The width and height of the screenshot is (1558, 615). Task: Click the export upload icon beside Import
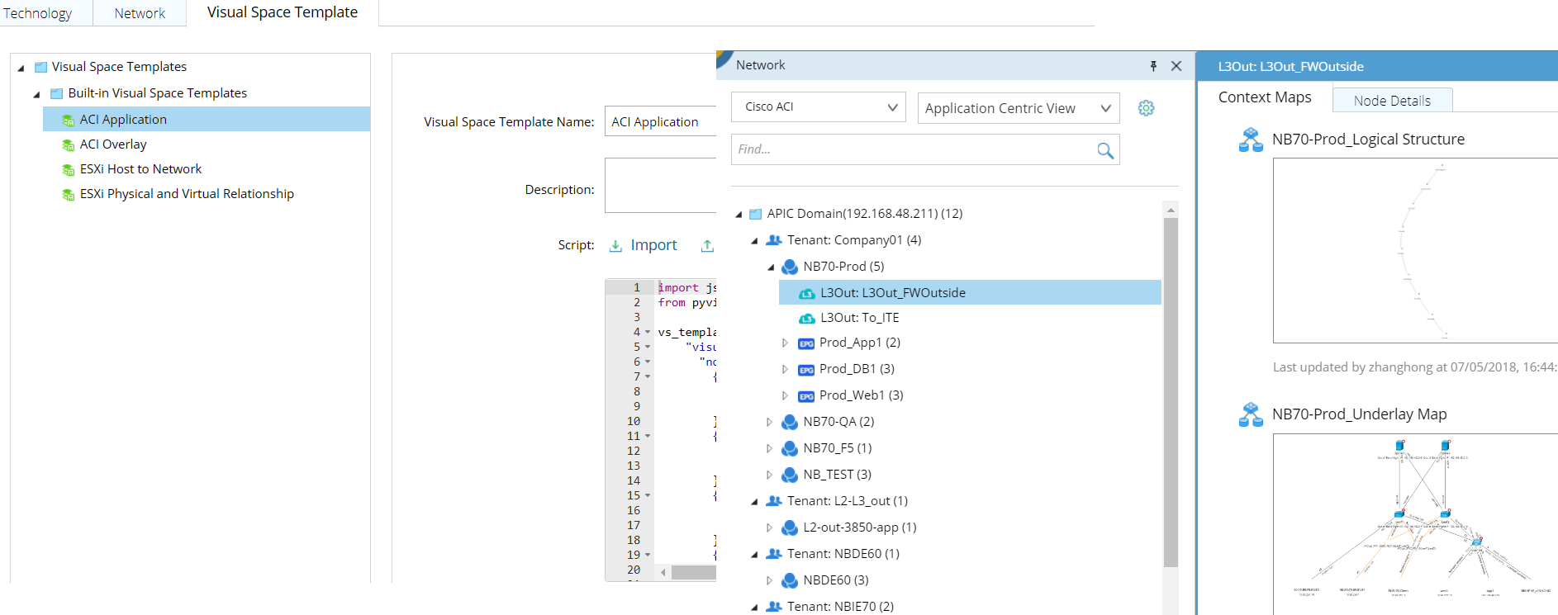(x=707, y=245)
